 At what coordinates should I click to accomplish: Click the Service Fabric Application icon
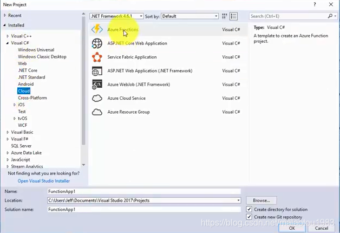tap(97, 57)
